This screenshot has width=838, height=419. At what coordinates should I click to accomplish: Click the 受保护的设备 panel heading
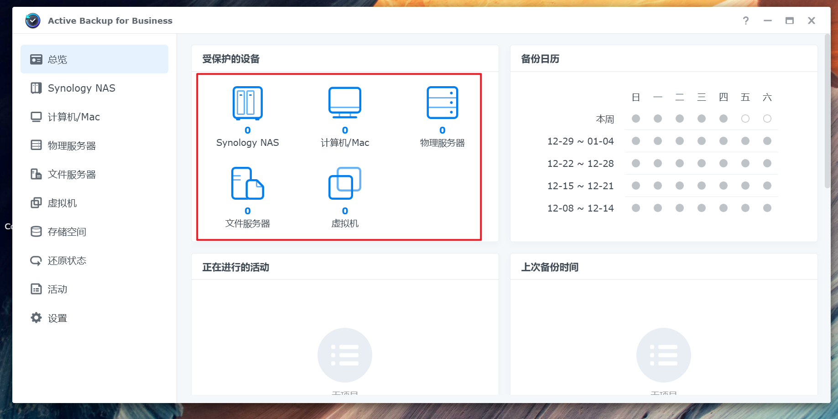[x=231, y=59]
